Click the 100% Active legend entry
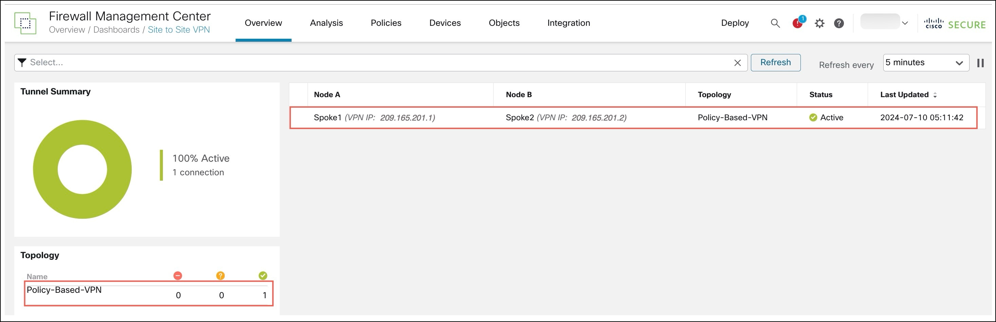 coord(201,158)
